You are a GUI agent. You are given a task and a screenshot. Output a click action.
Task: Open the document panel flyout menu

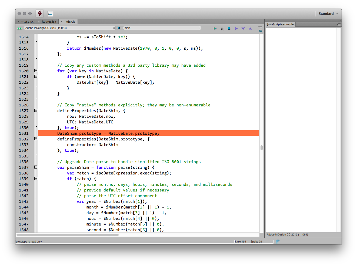(261, 27)
